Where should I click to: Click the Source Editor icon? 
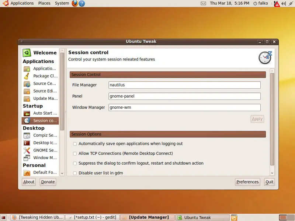point(27,91)
